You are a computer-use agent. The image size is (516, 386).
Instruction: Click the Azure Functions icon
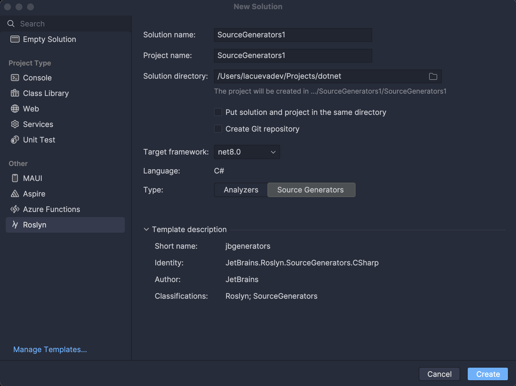pyautogui.click(x=15, y=209)
